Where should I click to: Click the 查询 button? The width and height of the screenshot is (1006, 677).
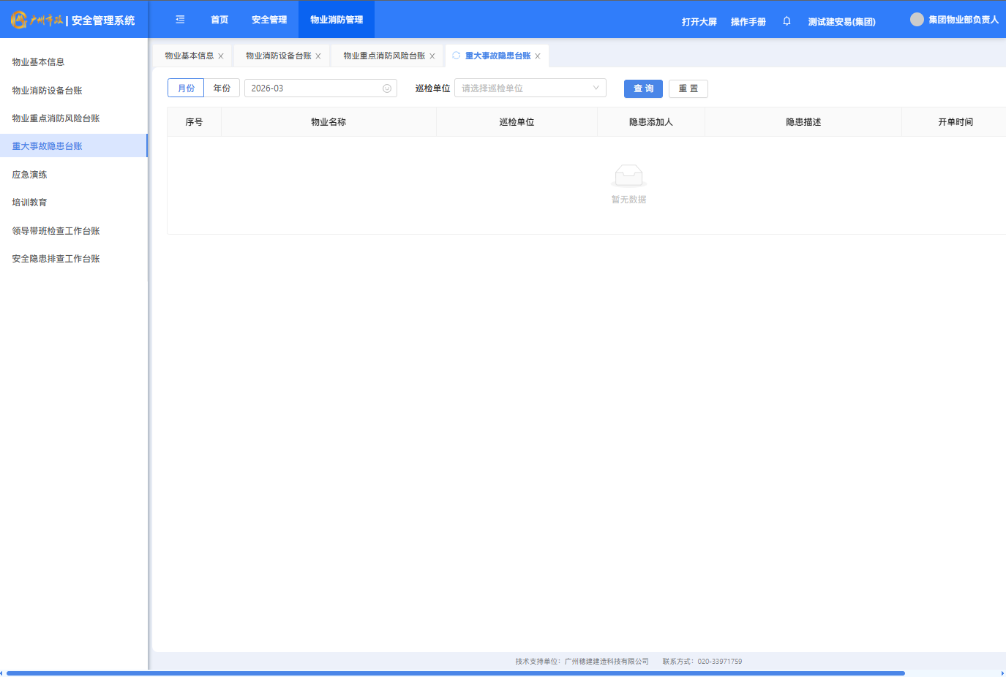[x=643, y=88]
